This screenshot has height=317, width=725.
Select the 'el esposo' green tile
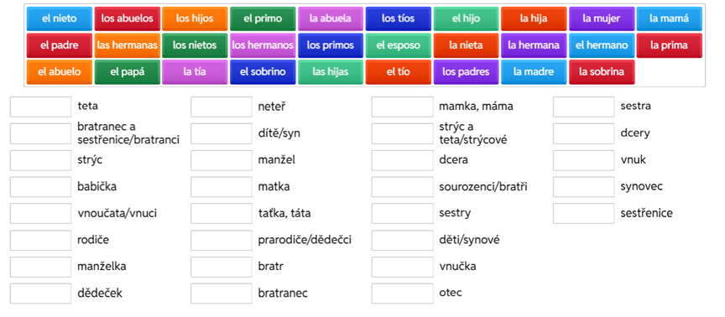398,45
